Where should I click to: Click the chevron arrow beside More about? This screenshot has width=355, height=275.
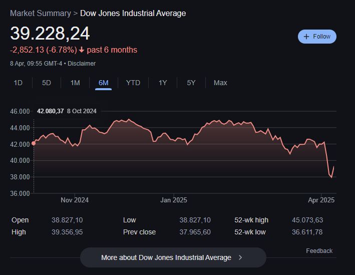point(240,257)
